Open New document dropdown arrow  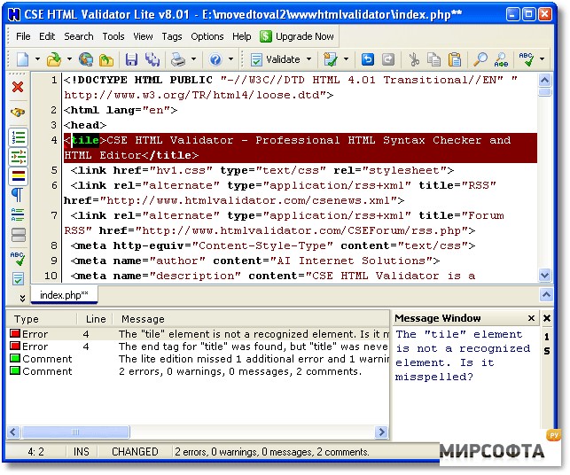point(37,58)
